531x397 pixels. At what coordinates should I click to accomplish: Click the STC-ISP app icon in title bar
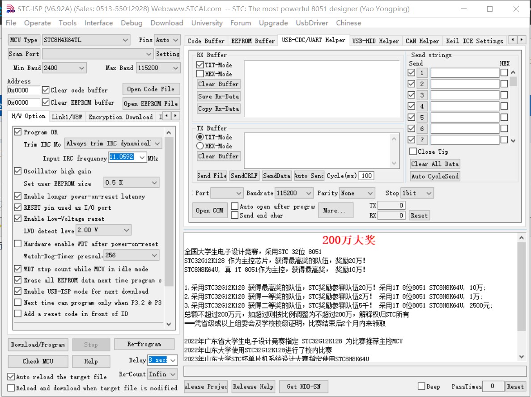coord(10,9)
